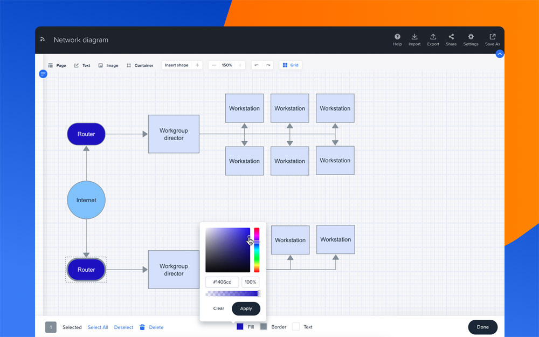Click the Fill color swatch
Screen dimensions: 539x337
240,327
